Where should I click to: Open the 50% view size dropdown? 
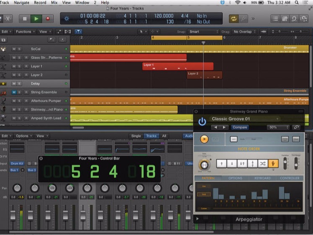tap(278, 127)
